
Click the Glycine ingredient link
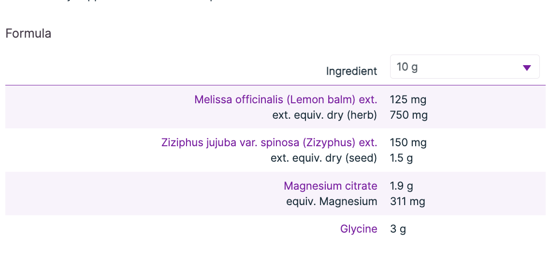coord(359,229)
